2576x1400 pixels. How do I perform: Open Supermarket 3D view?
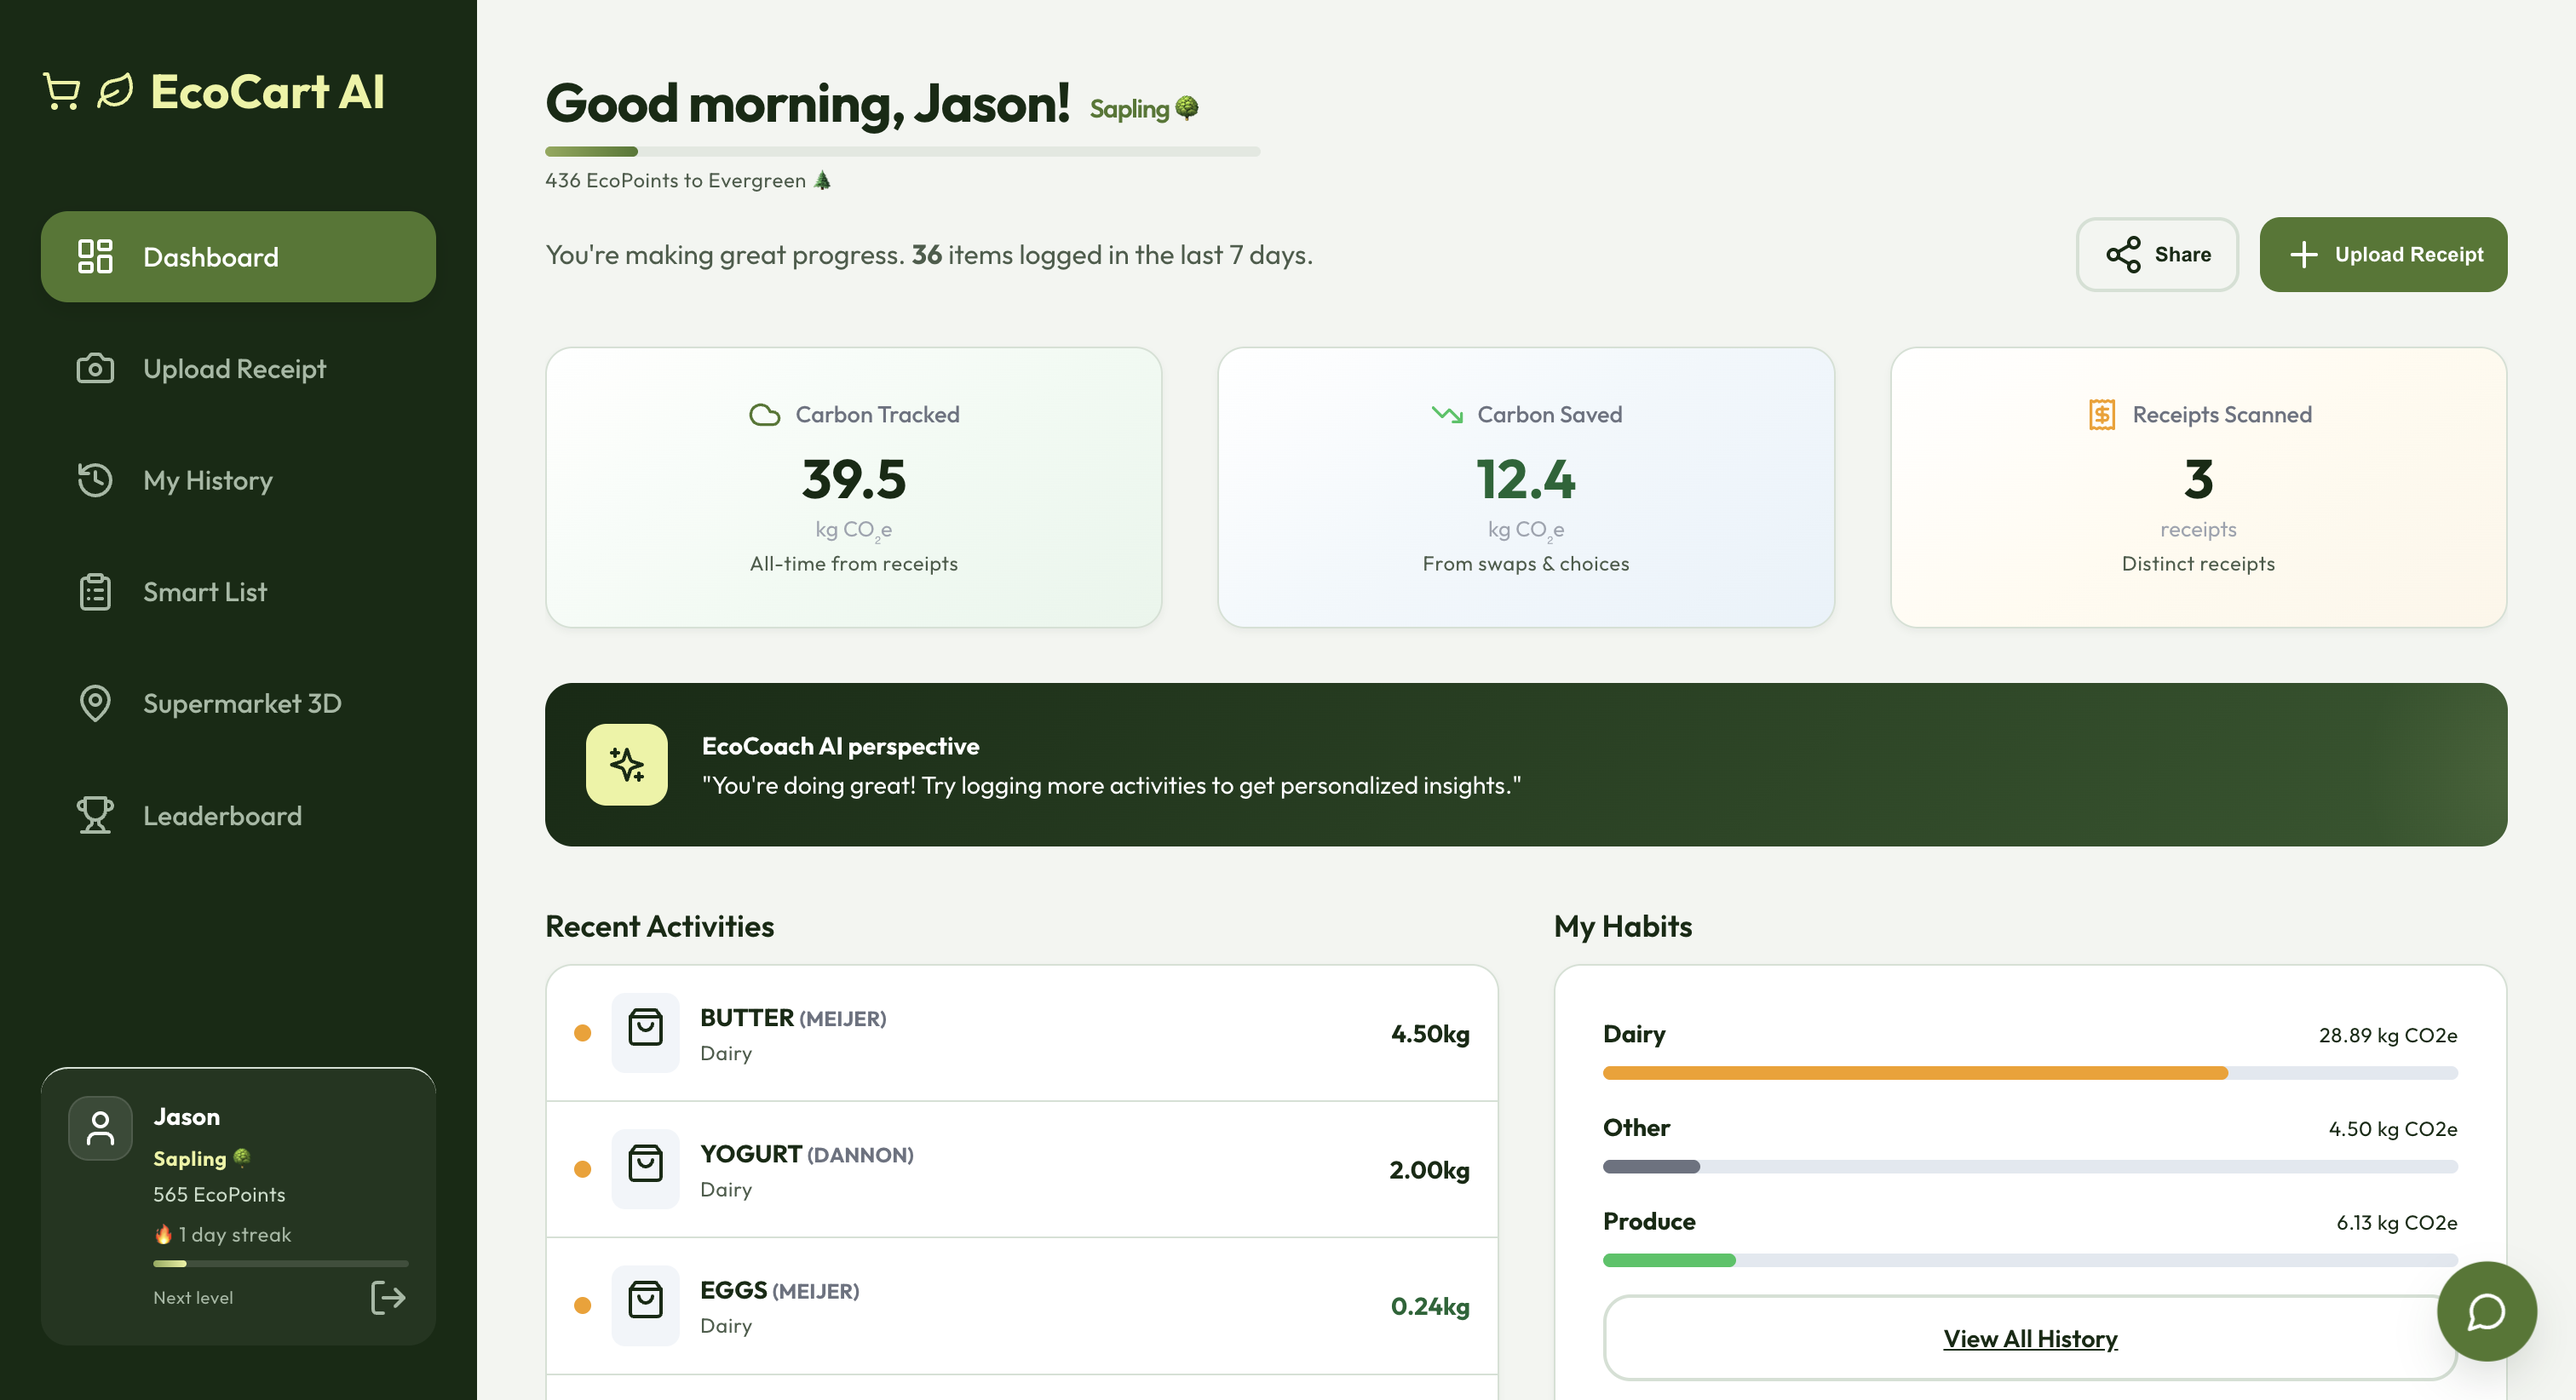[x=242, y=703]
